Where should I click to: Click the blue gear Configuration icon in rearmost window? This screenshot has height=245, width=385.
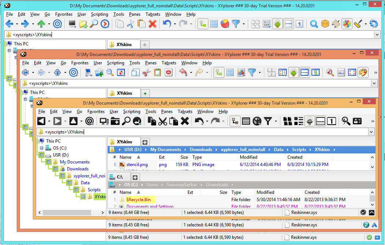tap(374, 24)
